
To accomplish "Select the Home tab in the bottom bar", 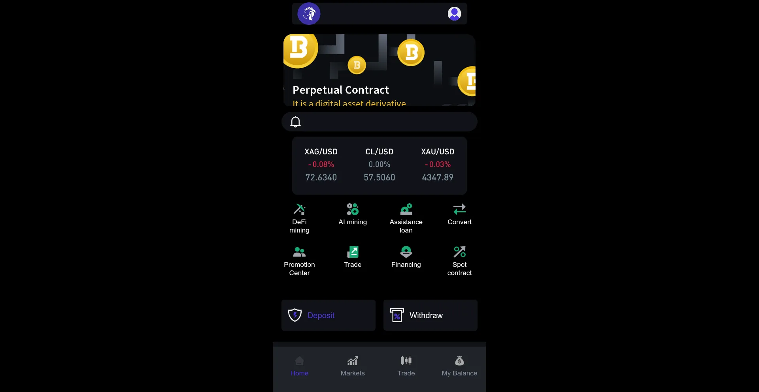I will coord(299,366).
